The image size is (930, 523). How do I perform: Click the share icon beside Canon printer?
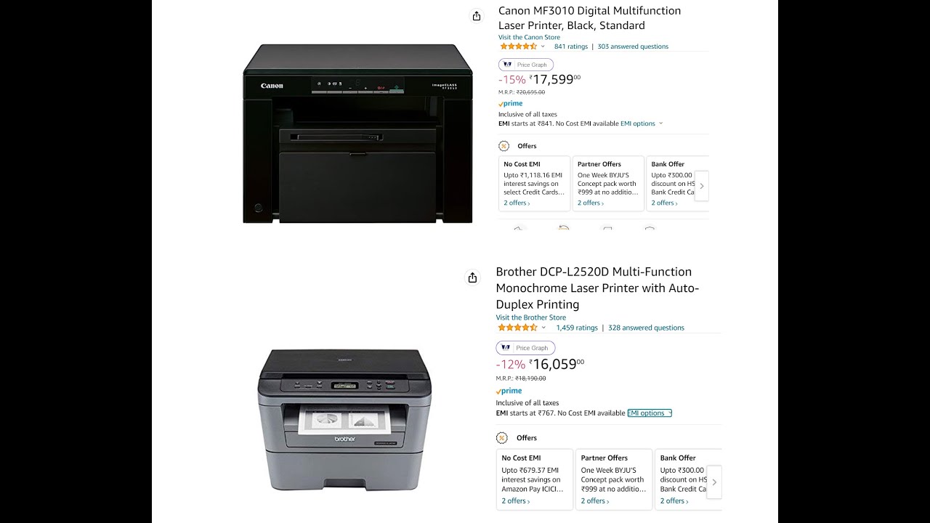pyautogui.click(x=477, y=16)
